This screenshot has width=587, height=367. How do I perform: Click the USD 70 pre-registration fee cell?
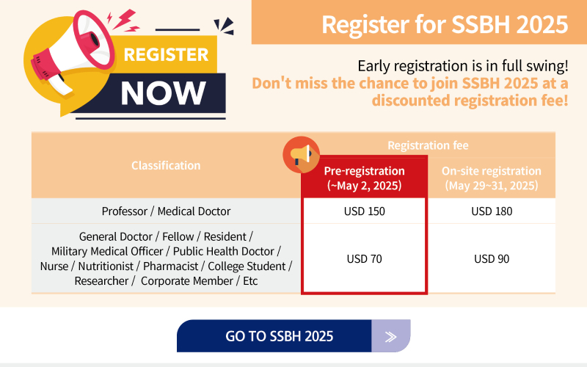[x=364, y=259]
